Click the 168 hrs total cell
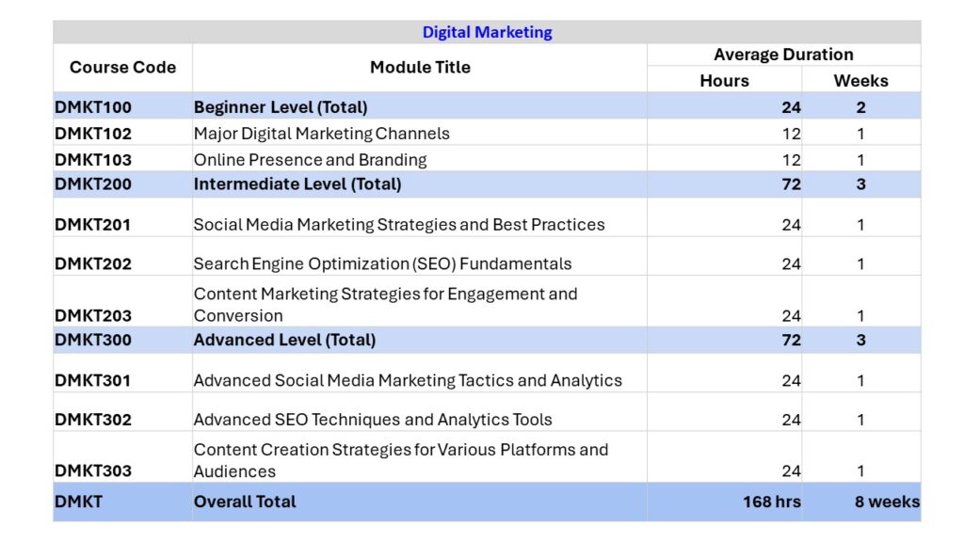Viewport: 964px width, 542px height. [x=771, y=502]
